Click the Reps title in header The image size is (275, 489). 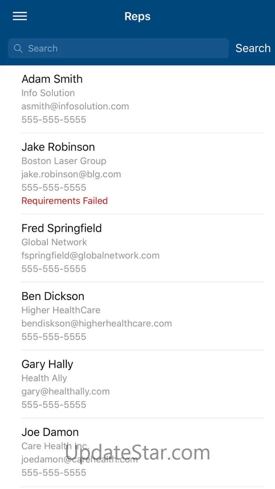click(137, 16)
